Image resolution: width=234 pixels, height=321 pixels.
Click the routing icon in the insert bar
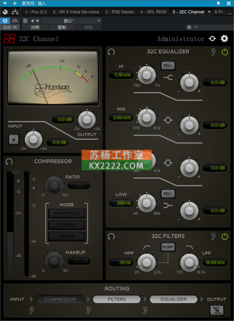click(15, 12)
